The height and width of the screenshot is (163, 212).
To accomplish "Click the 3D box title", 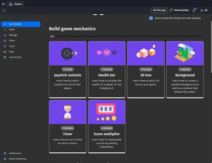I will coord(146,75).
